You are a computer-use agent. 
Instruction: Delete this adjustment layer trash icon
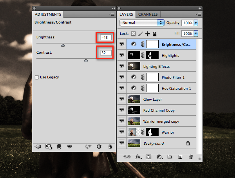coord(110,147)
